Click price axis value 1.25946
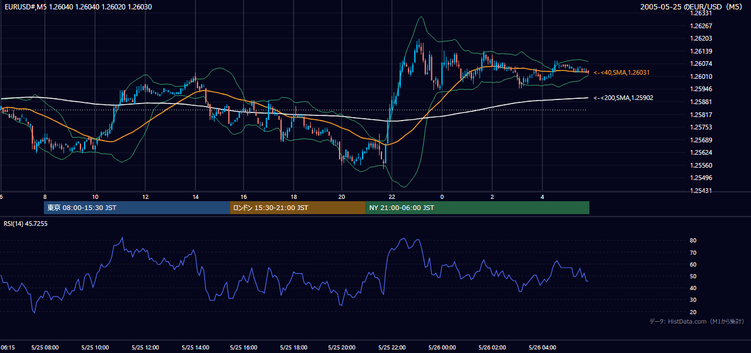Image resolution: width=751 pixels, height=353 pixels. (x=700, y=89)
